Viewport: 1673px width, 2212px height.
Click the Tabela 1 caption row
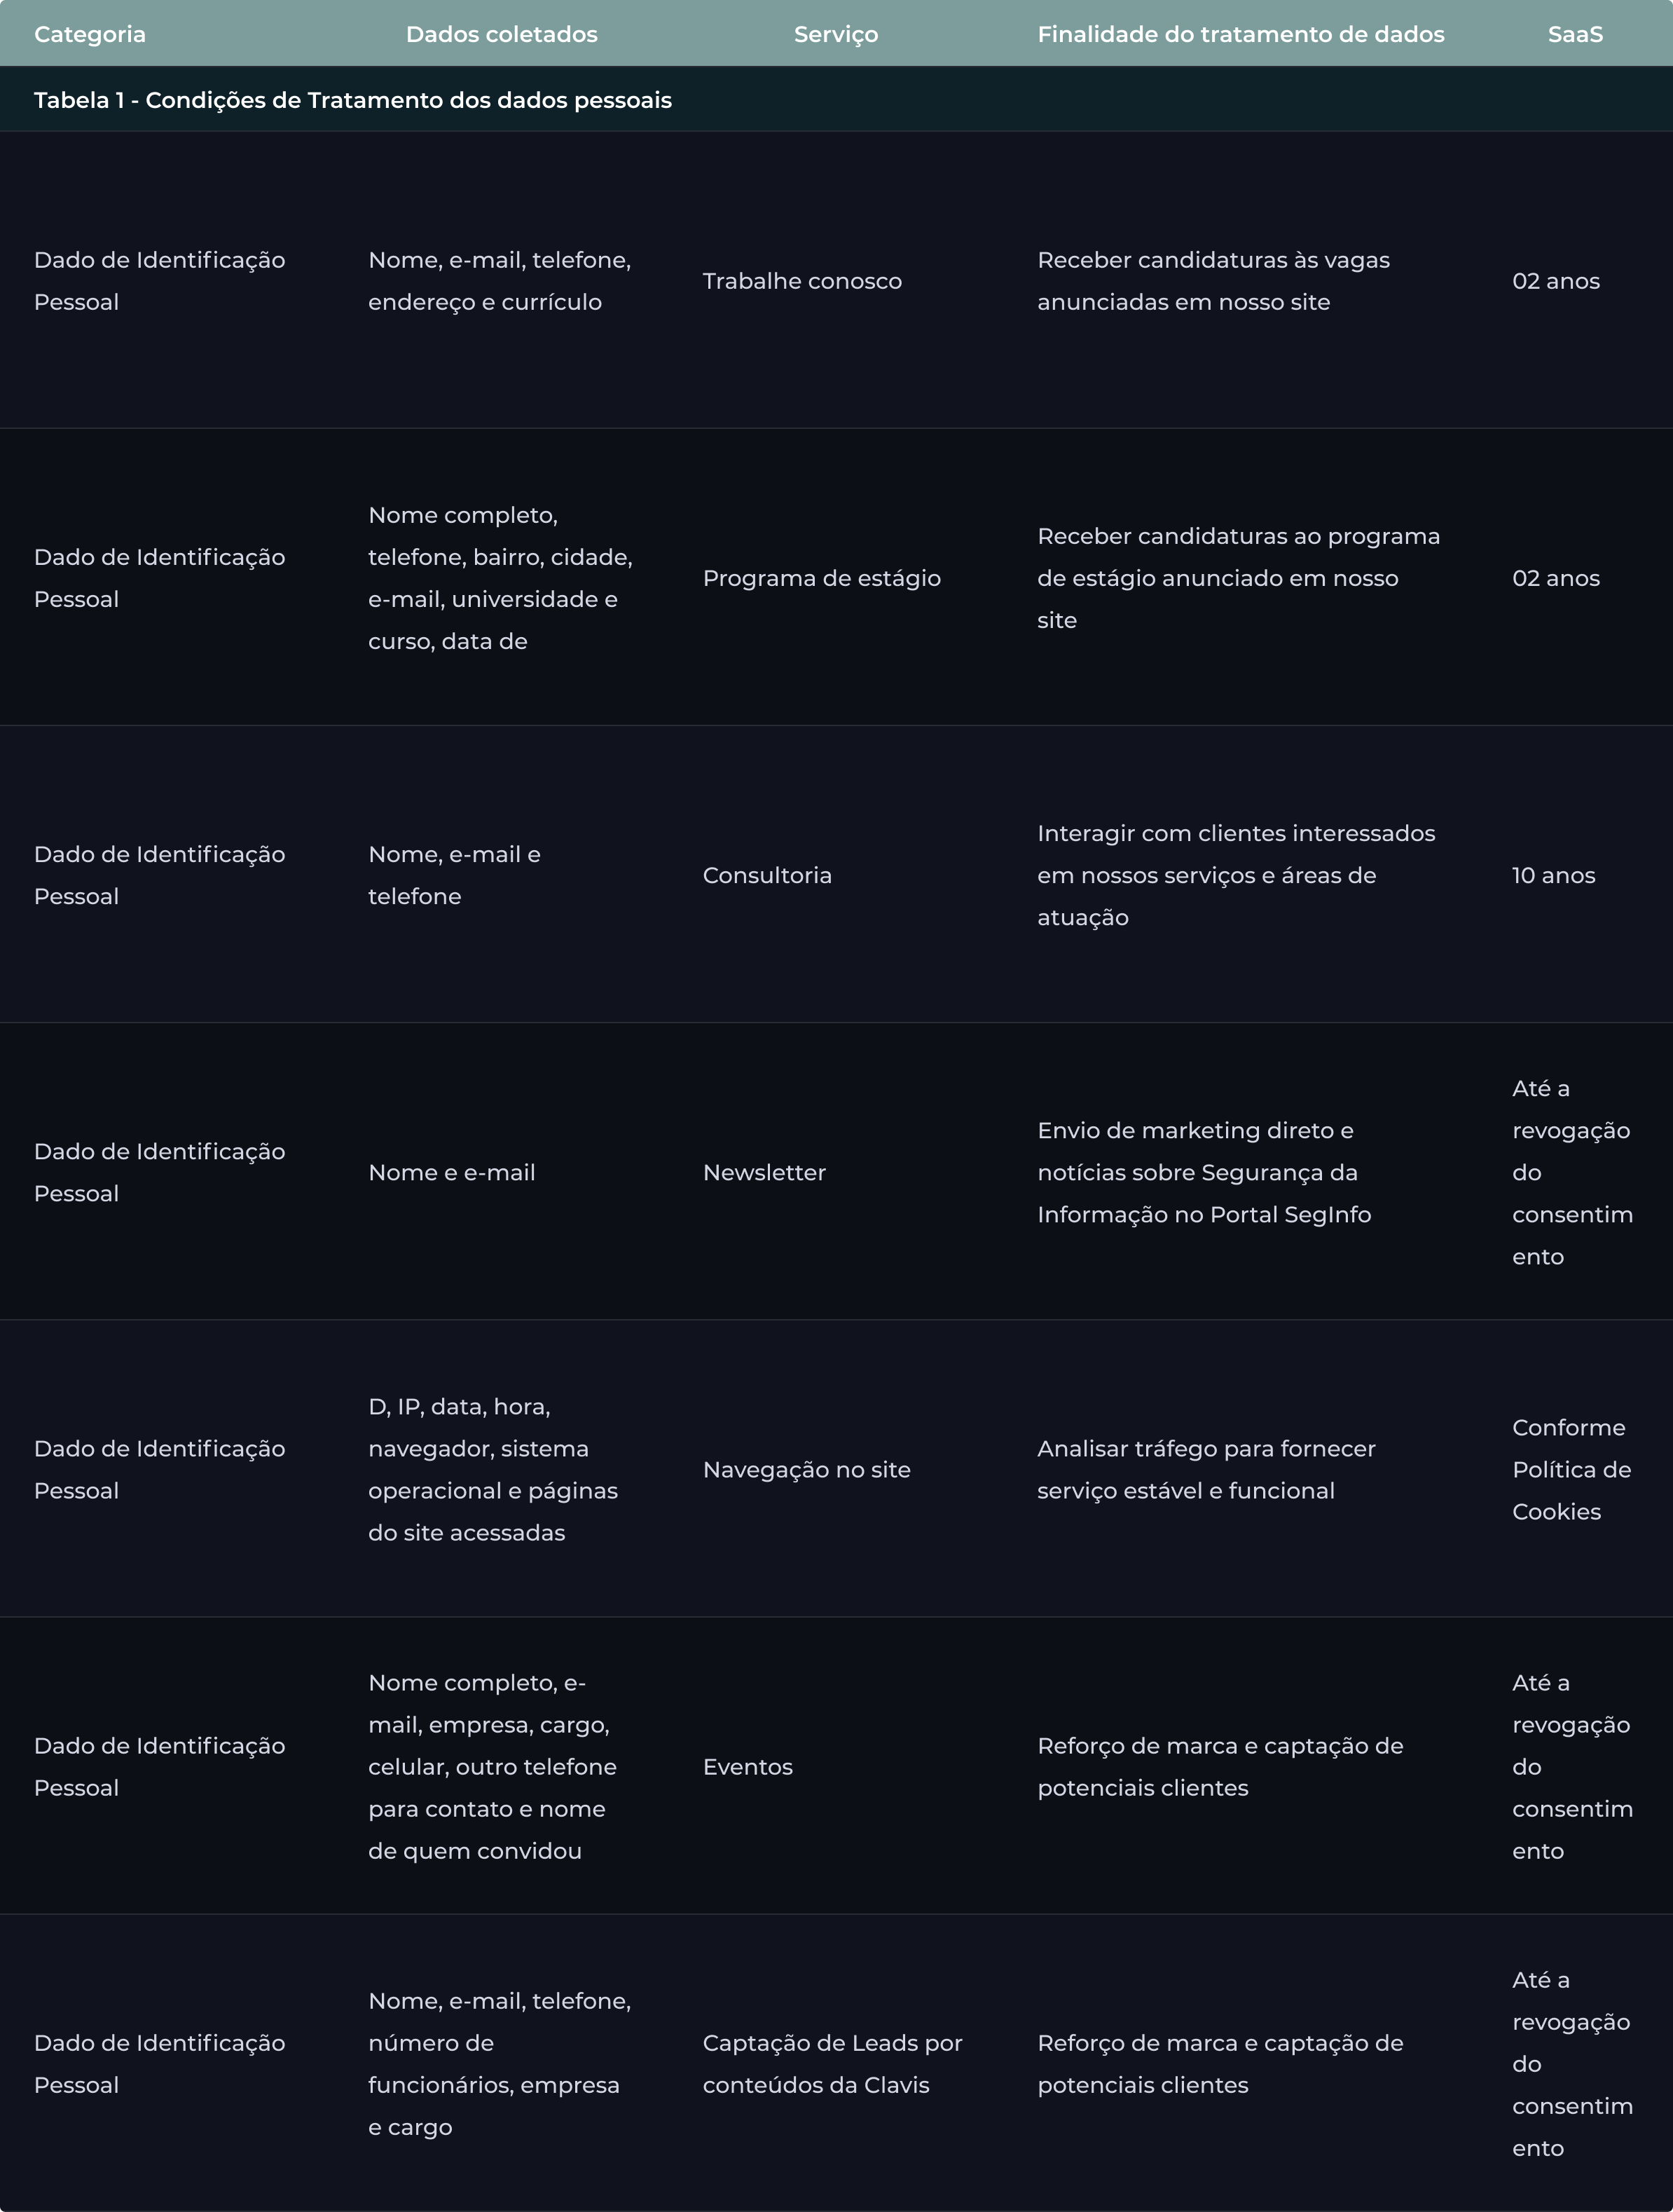click(x=353, y=100)
